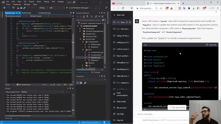Click the Properties pages wrench icon
Screen dimensions: 221x124
pos(85,83)
